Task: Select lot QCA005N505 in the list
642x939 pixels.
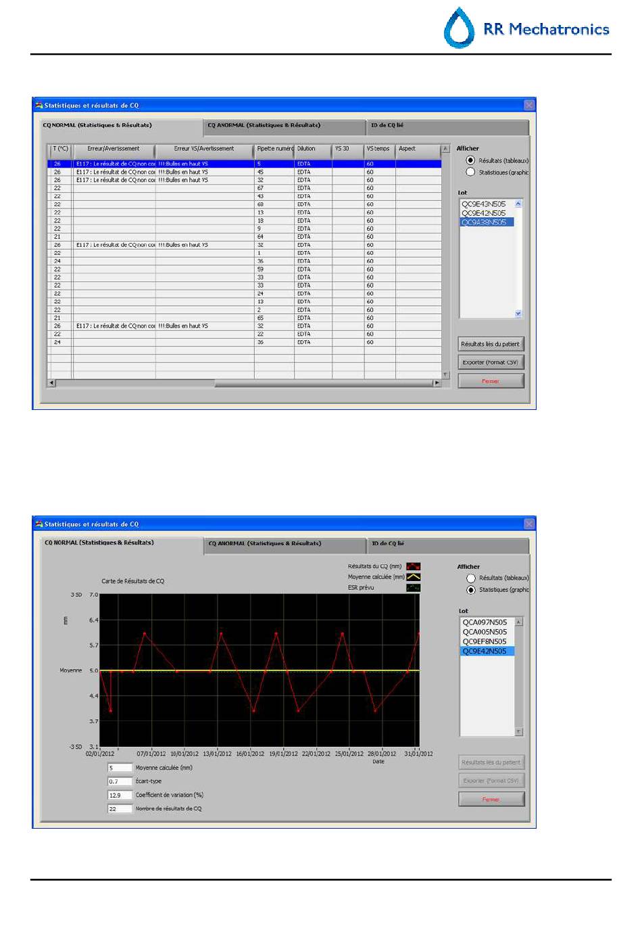Action: (x=487, y=632)
